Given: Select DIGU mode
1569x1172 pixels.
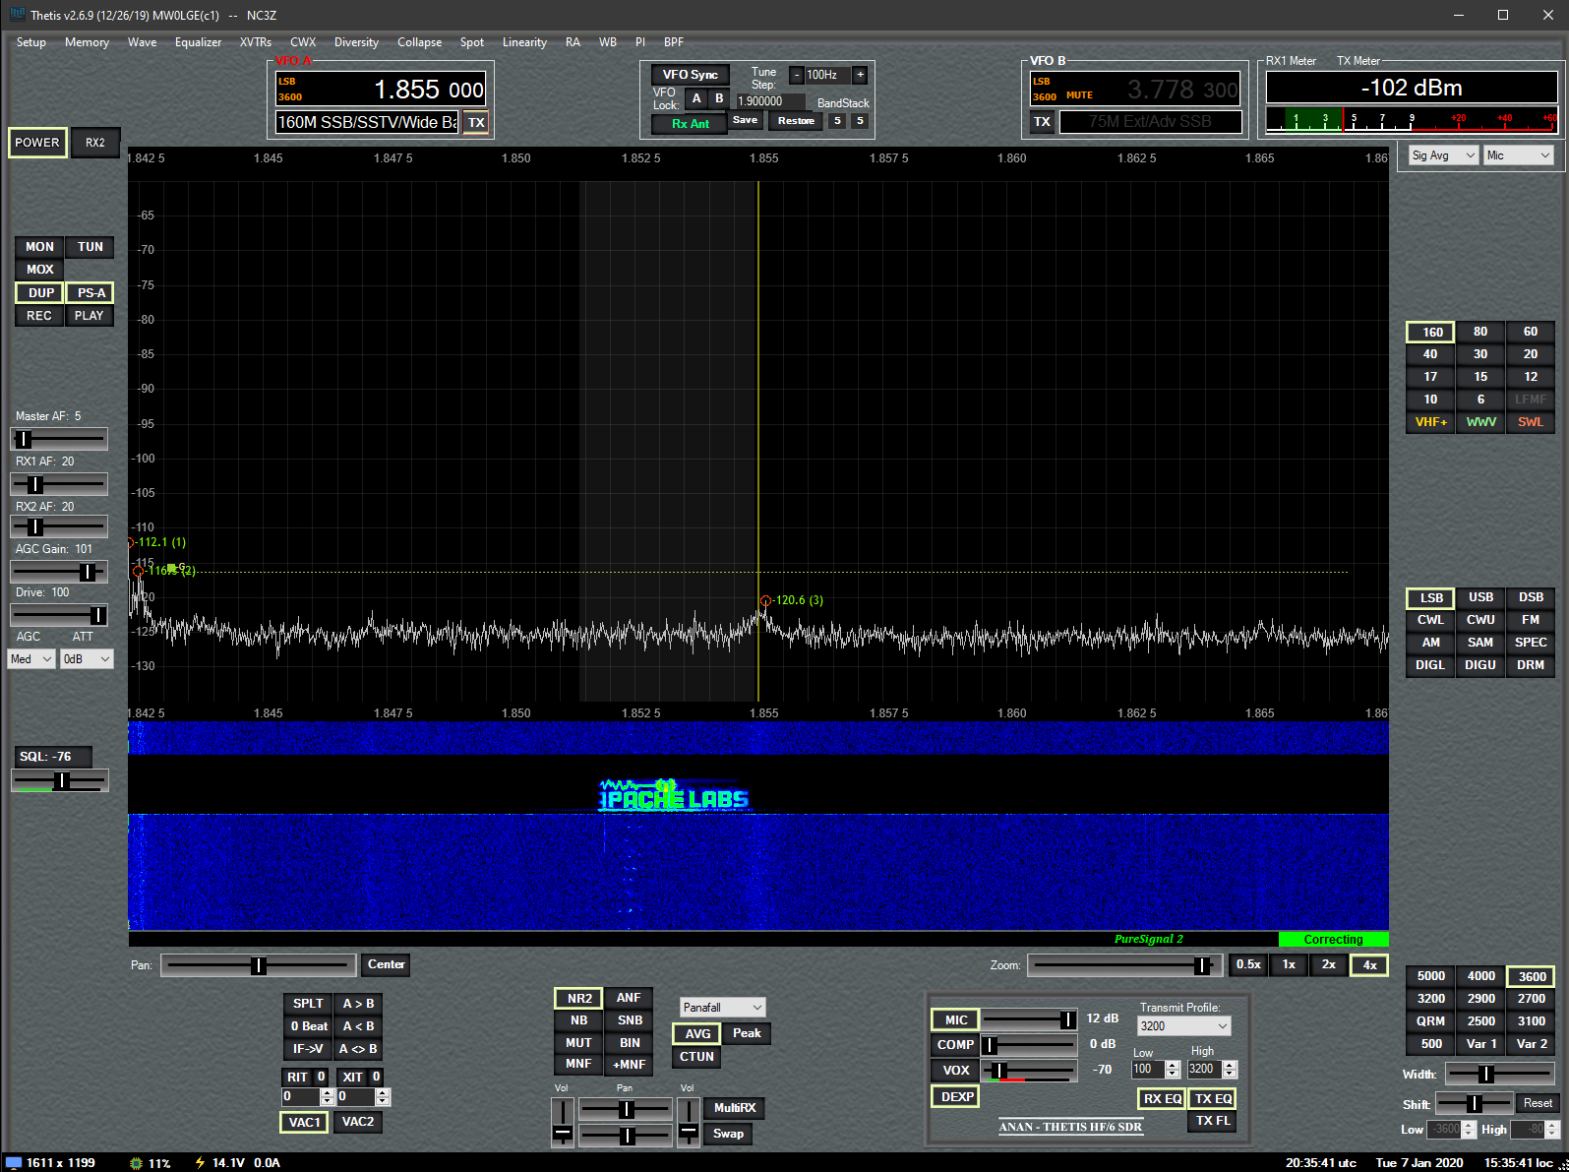Looking at the screenshot, I should tap(1480, 666).
